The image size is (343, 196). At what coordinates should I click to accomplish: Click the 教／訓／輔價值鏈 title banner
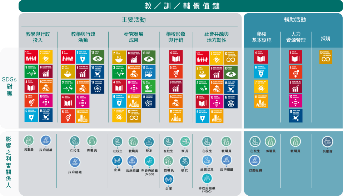click(181, 6)
